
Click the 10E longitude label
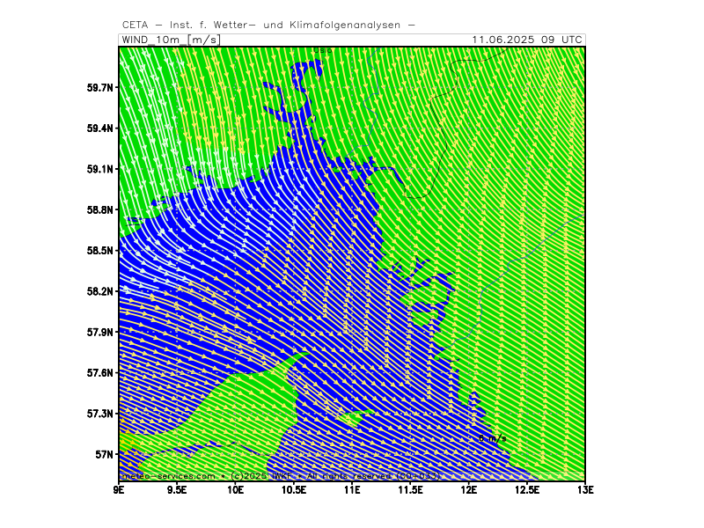point(235,489)
